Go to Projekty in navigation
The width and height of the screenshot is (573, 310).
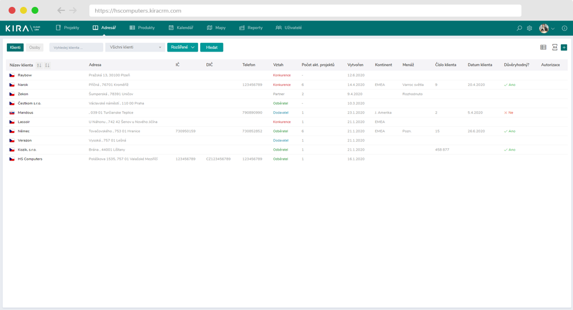point(68,28)
